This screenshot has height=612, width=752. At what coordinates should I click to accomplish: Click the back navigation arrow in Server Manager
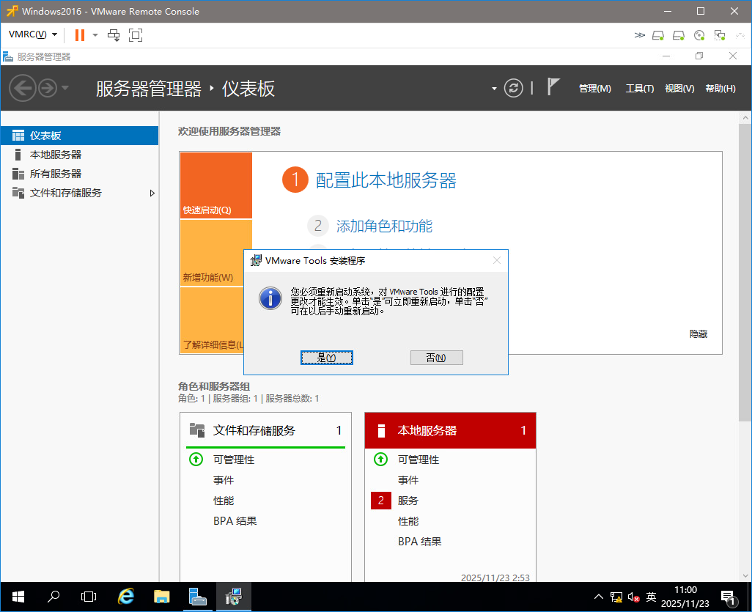coord(22,88)
